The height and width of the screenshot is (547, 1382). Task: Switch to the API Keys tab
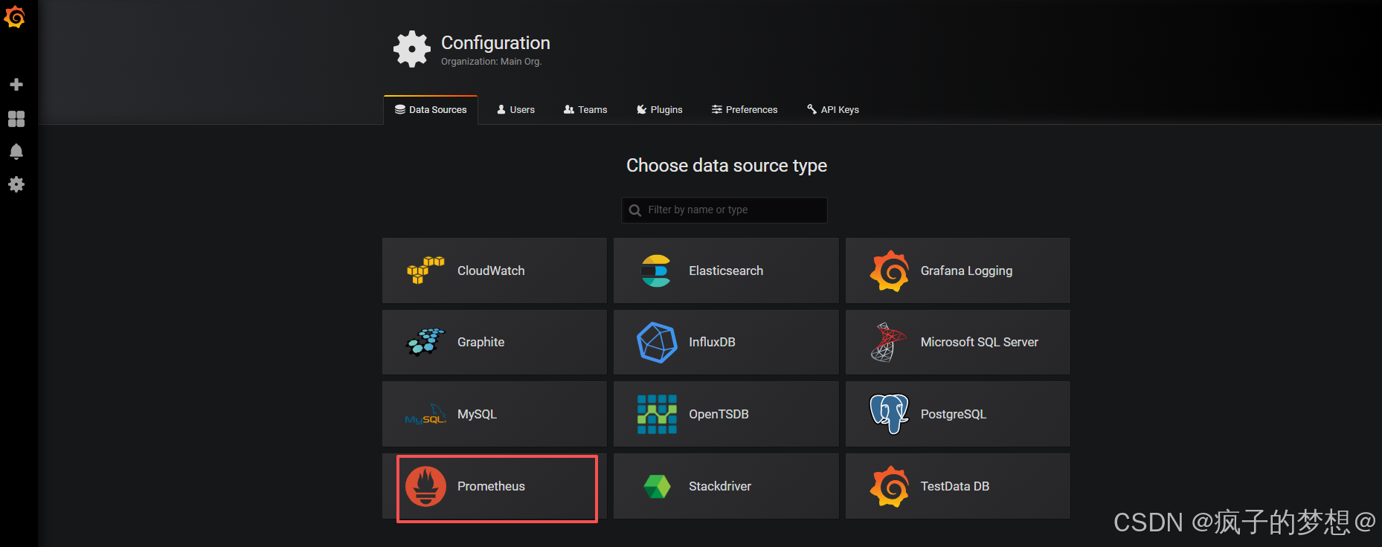[833, 110]
